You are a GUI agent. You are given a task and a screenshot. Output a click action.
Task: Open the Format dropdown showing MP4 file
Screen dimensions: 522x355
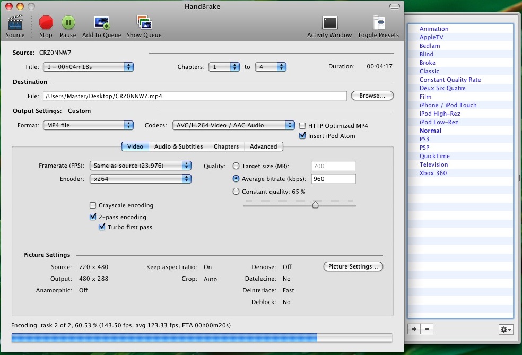point(88,125)
